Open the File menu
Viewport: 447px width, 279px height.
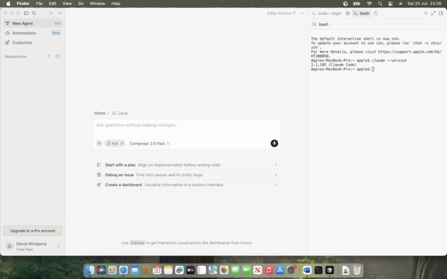pos(39,4)
